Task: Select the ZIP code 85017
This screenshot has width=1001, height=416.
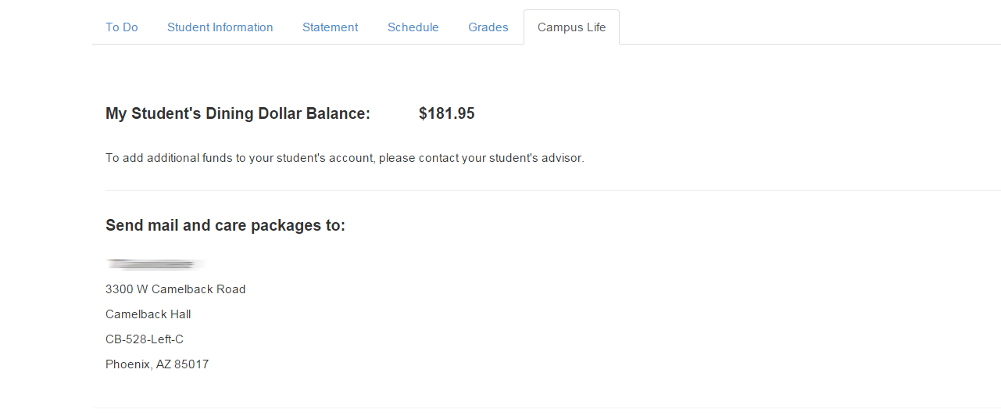Action: [191, 364]
